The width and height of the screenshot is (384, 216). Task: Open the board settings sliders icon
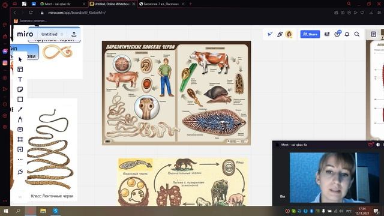[327, 34]
